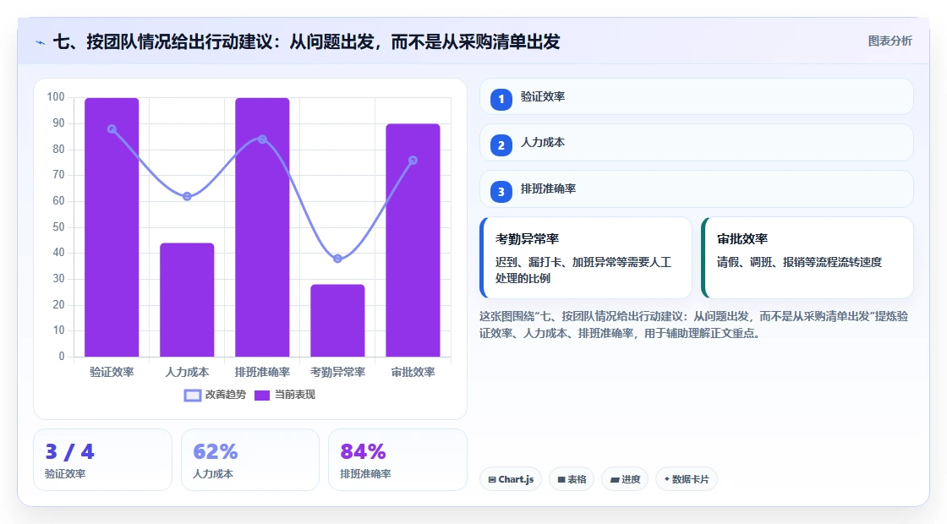Viewport: 947px width, 524px height.
Task: Click the 3 / 4 验证效率 stat card
Action: pos(102,460)
